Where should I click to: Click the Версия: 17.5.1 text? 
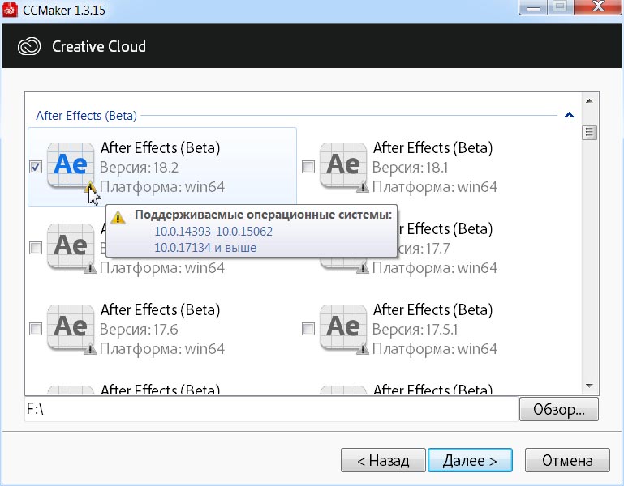point(415,330)
